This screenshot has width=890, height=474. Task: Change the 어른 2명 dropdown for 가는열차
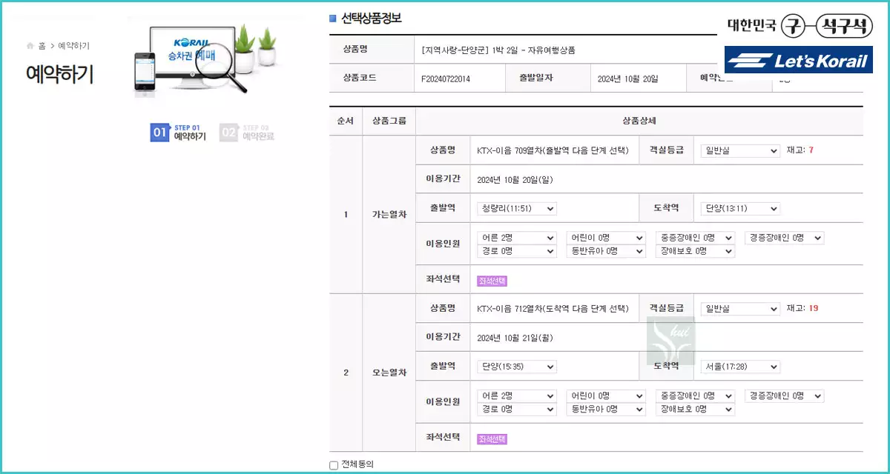click(x=516, y=238)
